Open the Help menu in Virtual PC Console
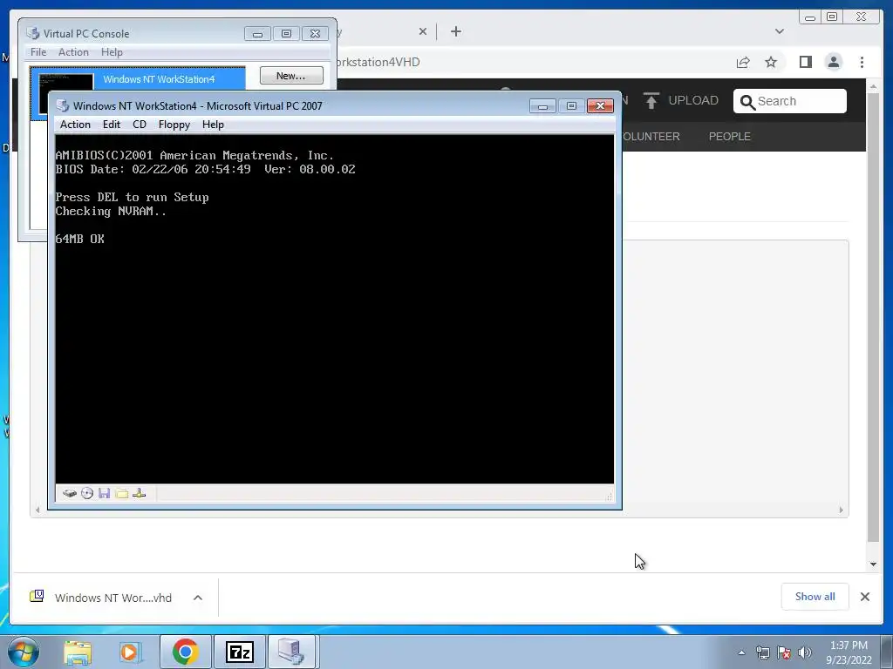Screen dimensions: 893x669 coord(112,52)
